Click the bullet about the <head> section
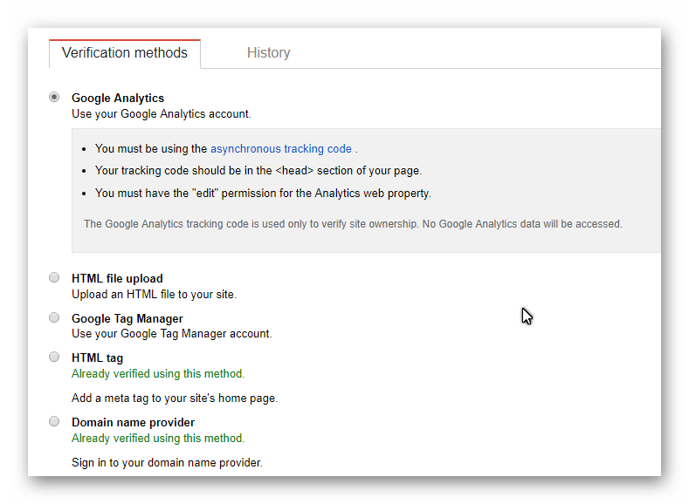The image size is (689, 504). coord(258,171)
